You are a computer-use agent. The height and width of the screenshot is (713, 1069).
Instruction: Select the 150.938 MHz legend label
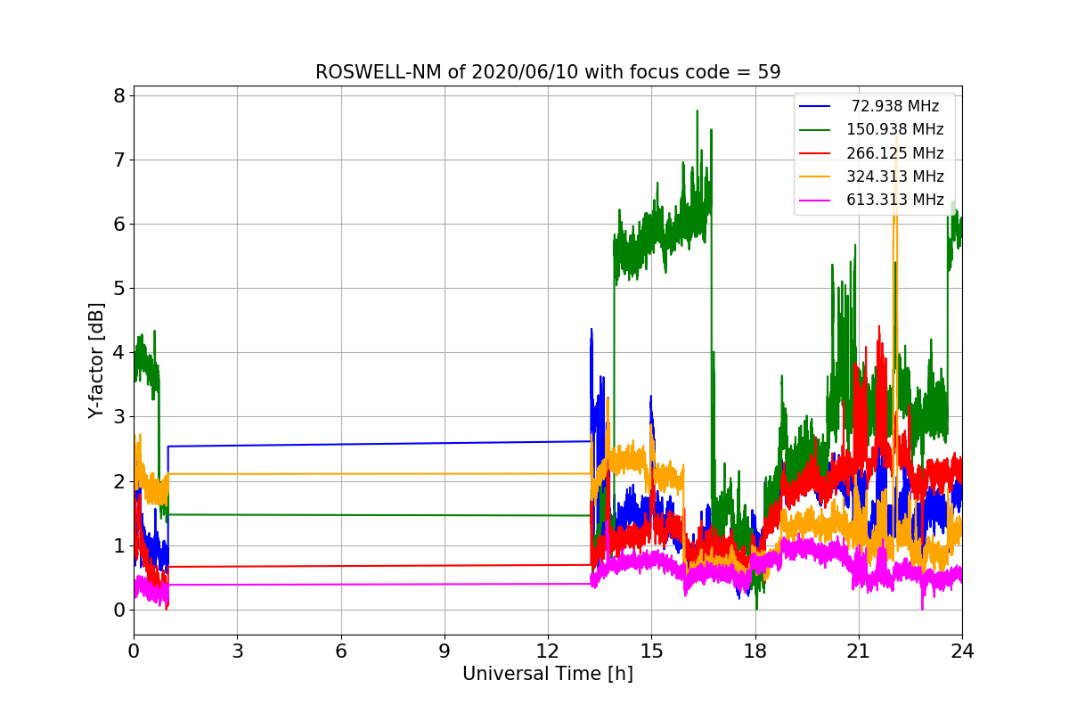pyautogui.click(x=895, y=129)
